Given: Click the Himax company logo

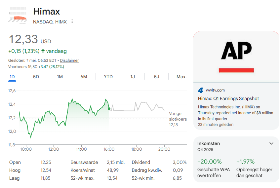Looking at the screenshot, I should tap(18, 15).
